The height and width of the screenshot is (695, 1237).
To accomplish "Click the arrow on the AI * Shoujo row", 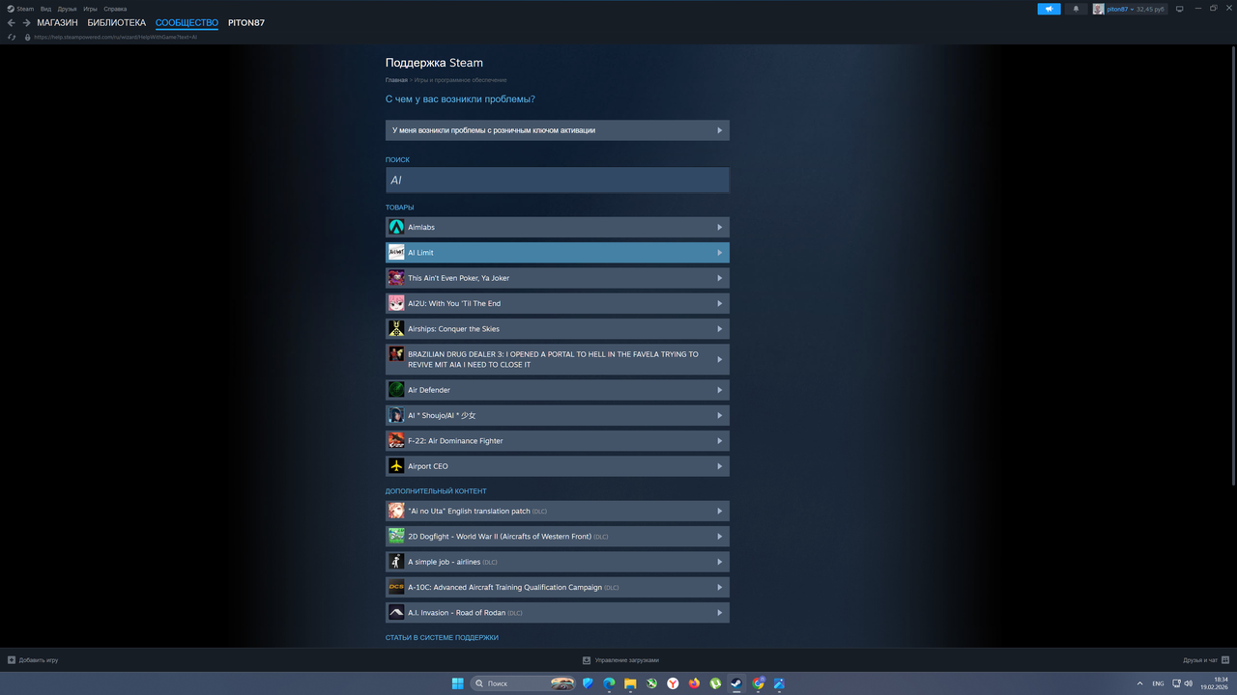I will coord(719,415).
